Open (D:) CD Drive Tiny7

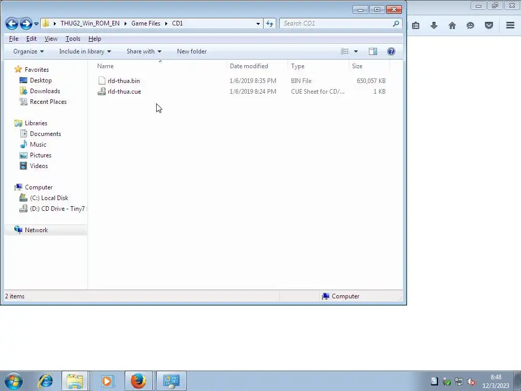[58, 208]
